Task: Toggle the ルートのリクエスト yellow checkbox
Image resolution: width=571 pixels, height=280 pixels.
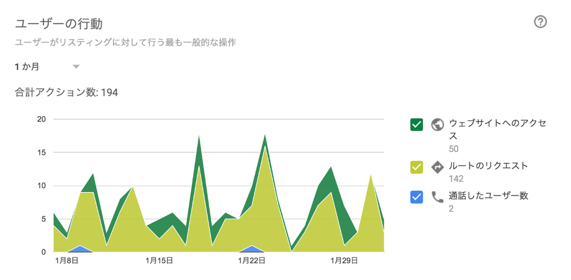Action: coord(416,166)
